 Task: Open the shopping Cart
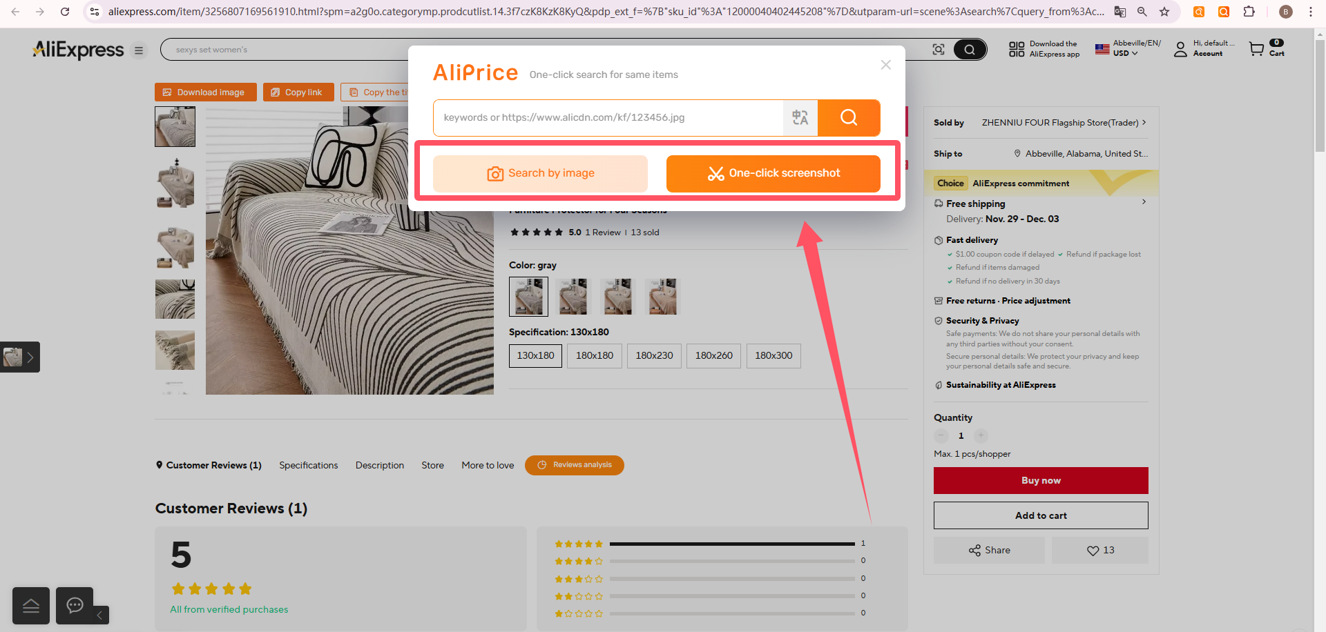tap(1267, 48)
